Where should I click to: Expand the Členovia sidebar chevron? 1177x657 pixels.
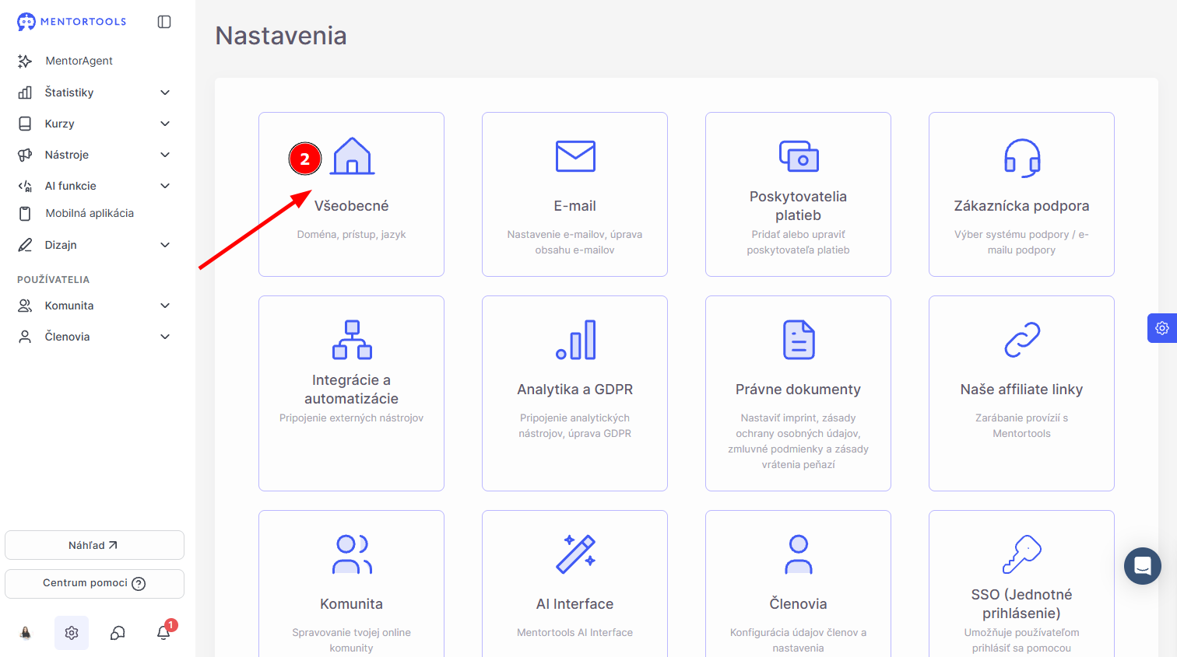pyautogui.click(x=165, y=337)
